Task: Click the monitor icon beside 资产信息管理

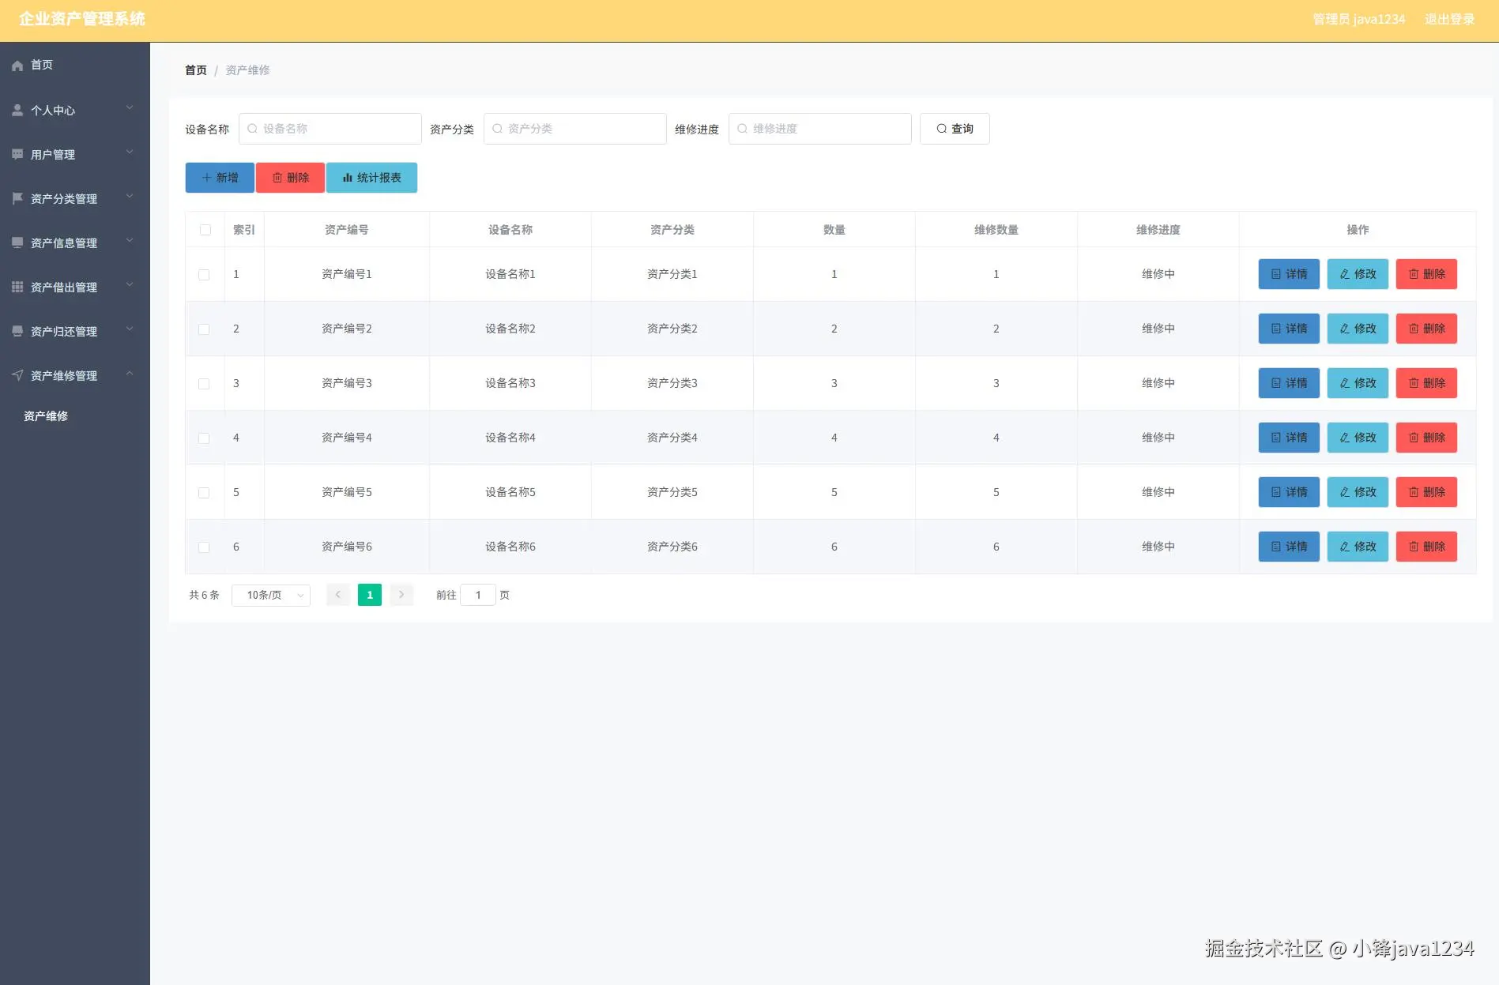Action: (17, 242)
